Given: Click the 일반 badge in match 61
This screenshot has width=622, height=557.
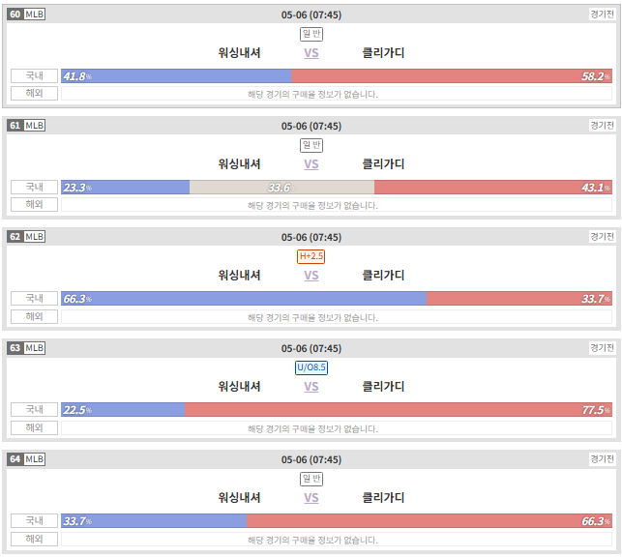Looking at the screenshot, I should (311, 145).
